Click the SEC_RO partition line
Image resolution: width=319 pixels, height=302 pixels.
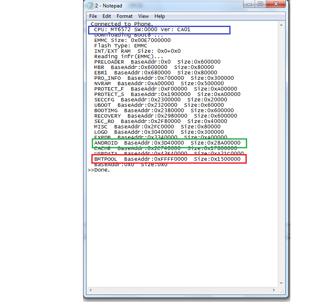click(x=160, y=121)
